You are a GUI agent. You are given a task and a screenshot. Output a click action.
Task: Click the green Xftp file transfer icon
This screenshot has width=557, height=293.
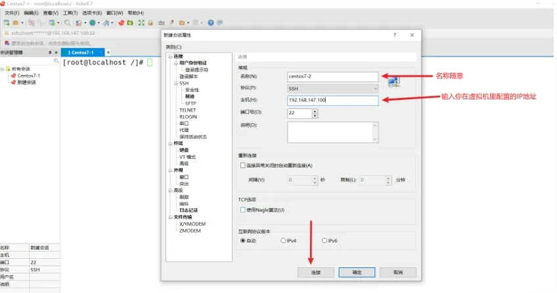coord(130,23)
